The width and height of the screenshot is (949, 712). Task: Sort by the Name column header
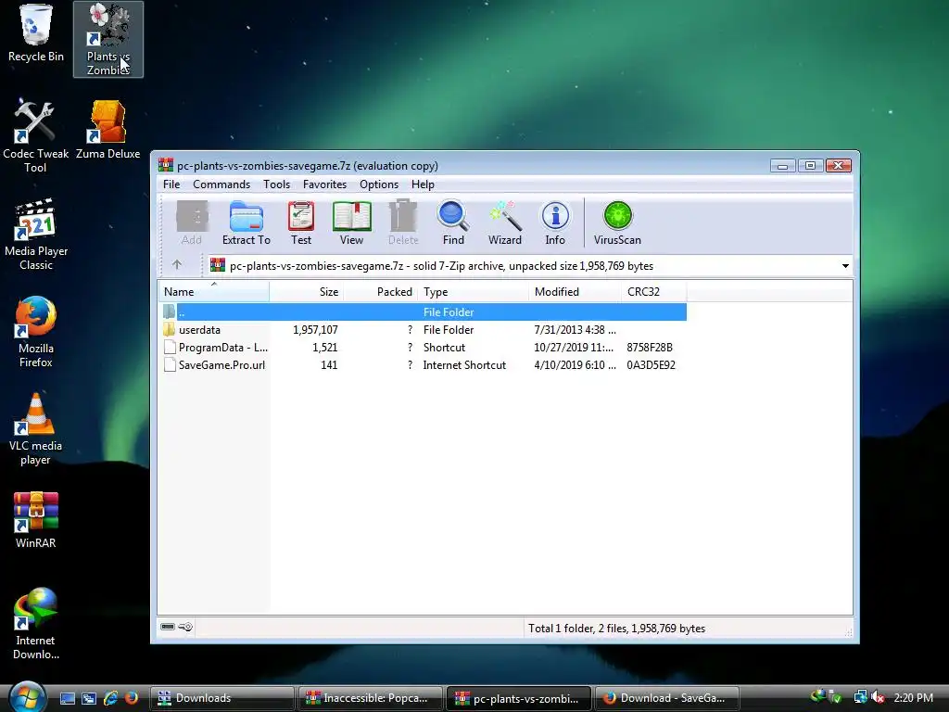(214, 292)
